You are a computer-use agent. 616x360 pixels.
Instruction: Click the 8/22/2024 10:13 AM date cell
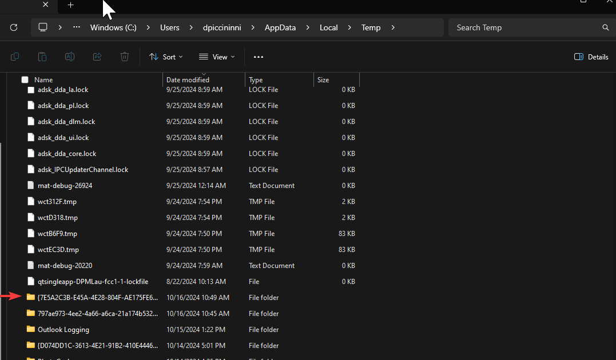tap(196, 282)
